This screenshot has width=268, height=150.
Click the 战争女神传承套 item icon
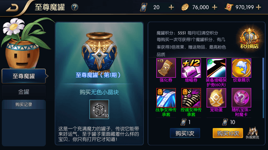click(x=166, y=97)
